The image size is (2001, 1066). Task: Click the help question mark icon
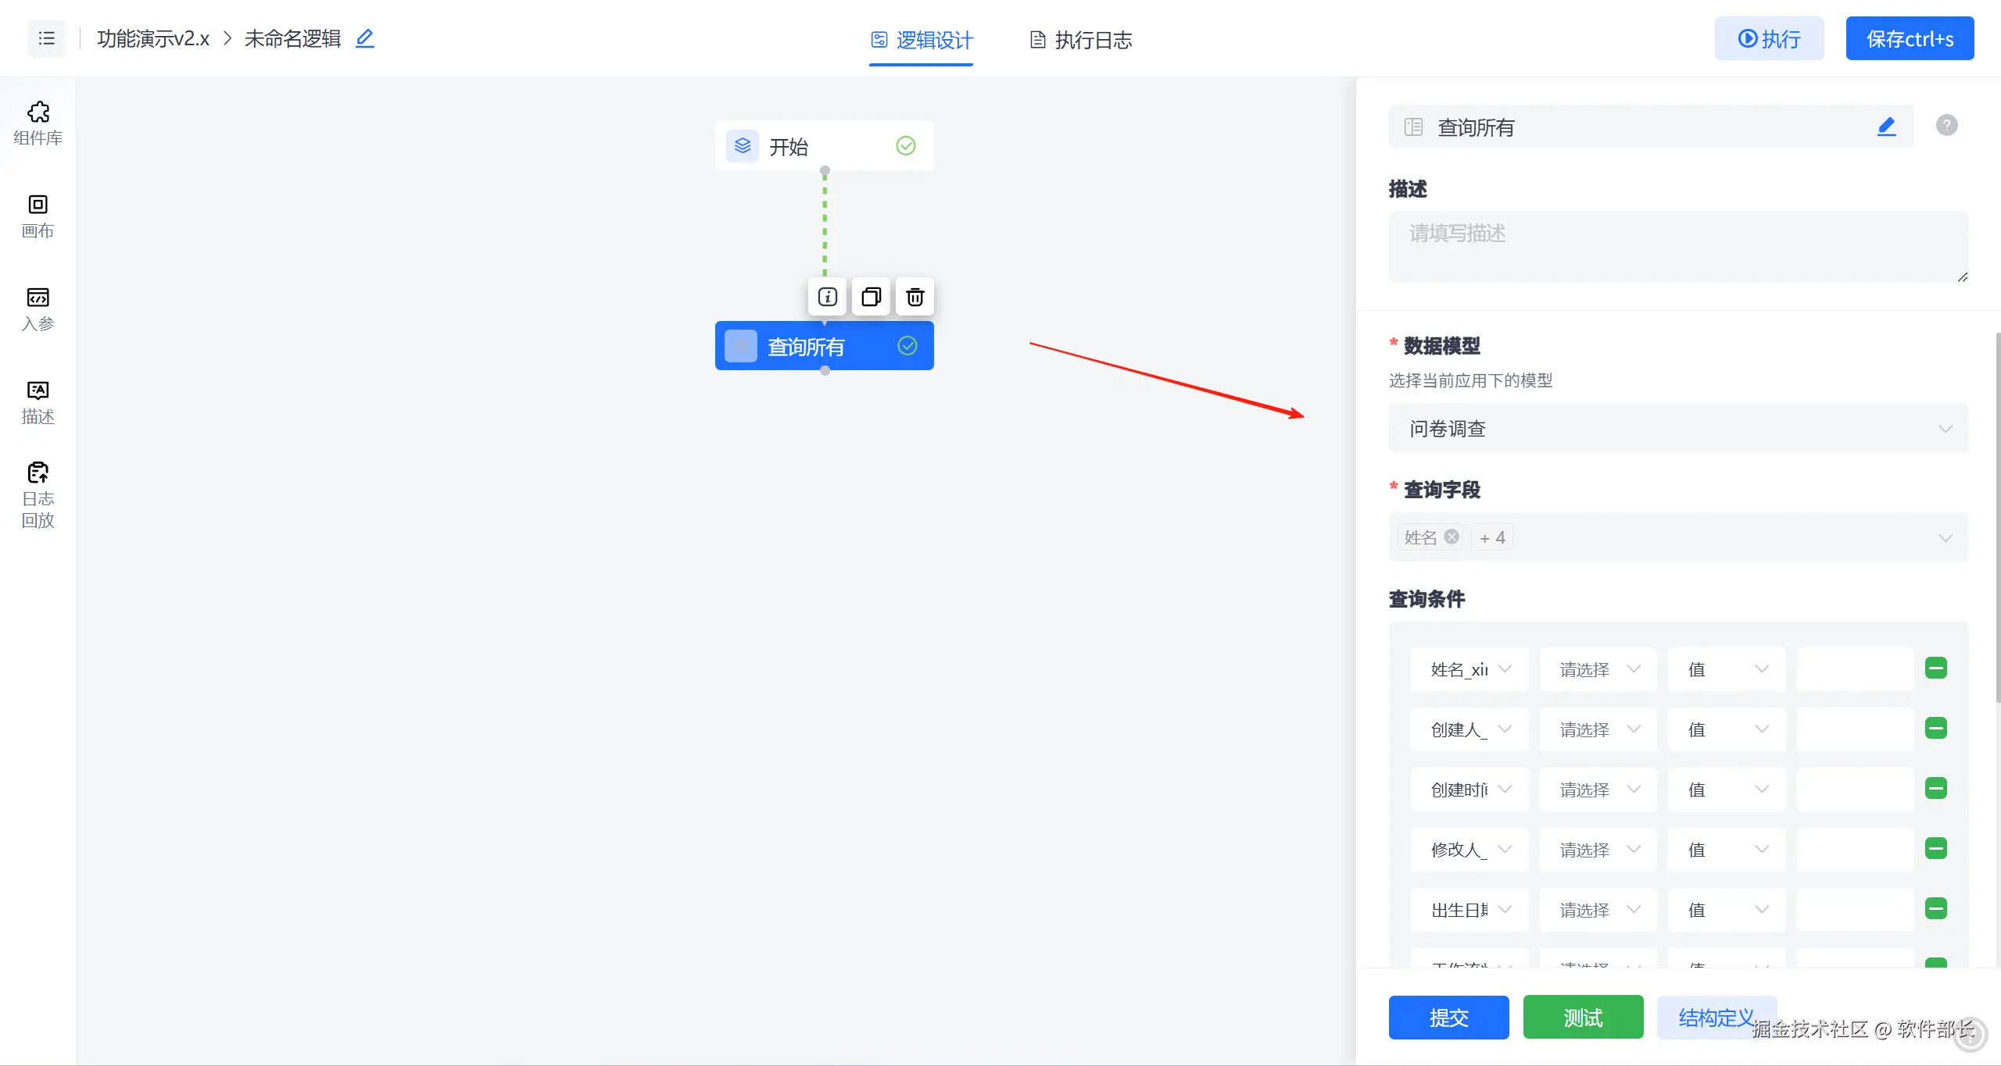click(x=1946, y=125)
